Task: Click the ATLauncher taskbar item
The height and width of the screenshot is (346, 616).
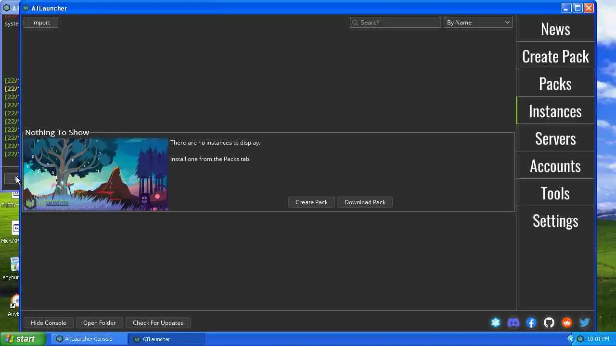Action: (167, 339)
